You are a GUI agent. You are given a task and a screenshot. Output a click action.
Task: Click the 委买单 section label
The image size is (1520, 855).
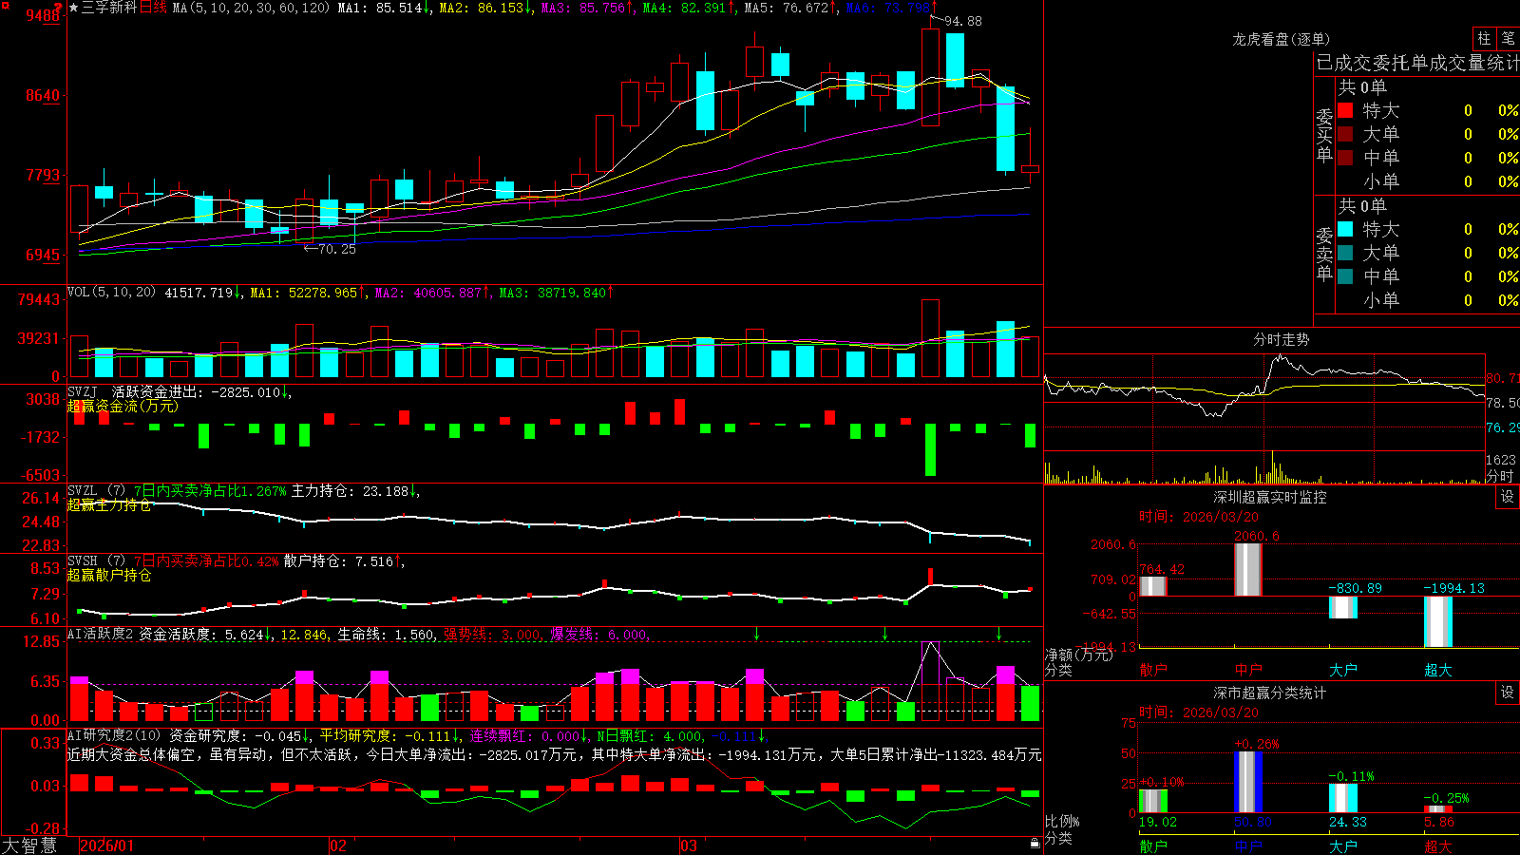pos(1324,135)
